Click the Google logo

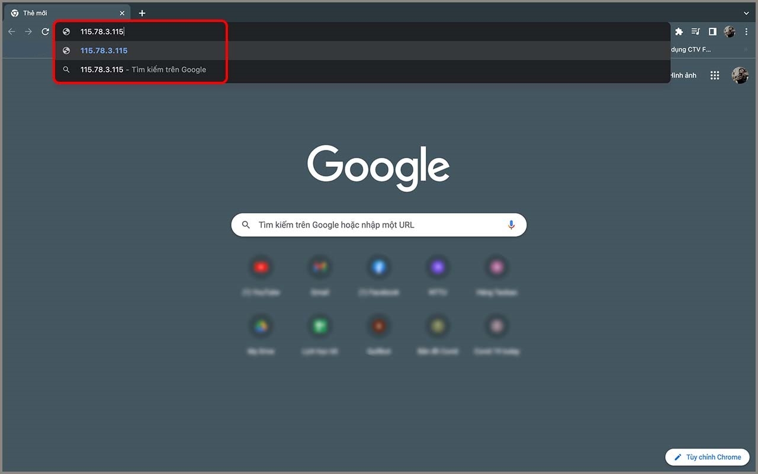point(378,168)
